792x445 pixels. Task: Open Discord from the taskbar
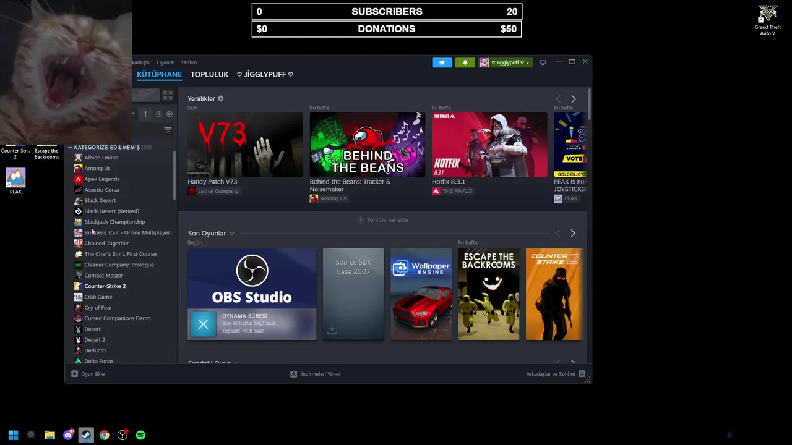pyautogui.click(x=68, y=435)
